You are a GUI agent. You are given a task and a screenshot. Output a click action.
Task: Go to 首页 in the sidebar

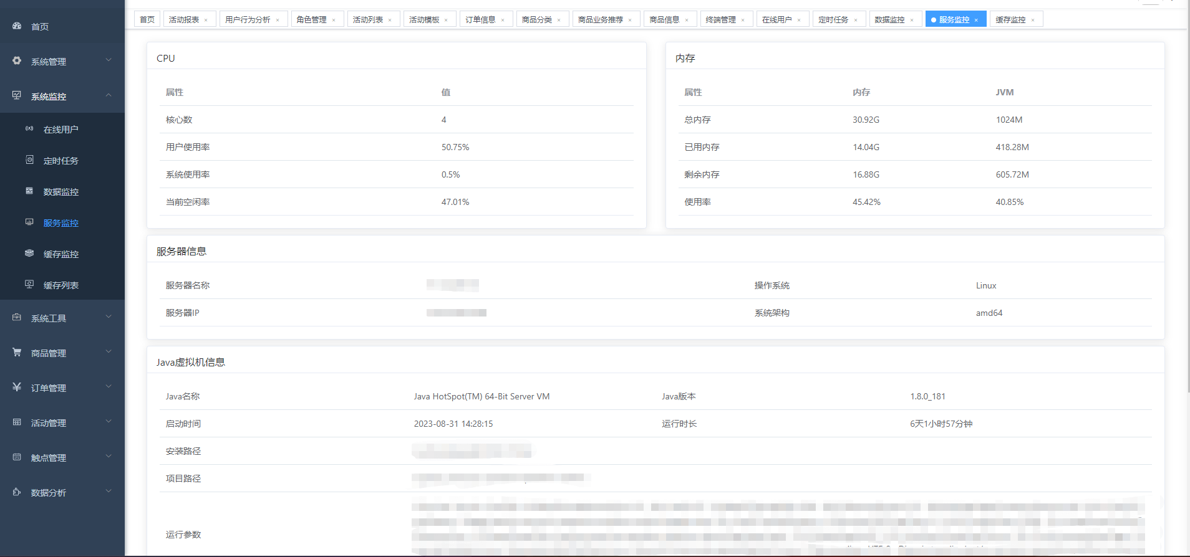tap(62, 26)
